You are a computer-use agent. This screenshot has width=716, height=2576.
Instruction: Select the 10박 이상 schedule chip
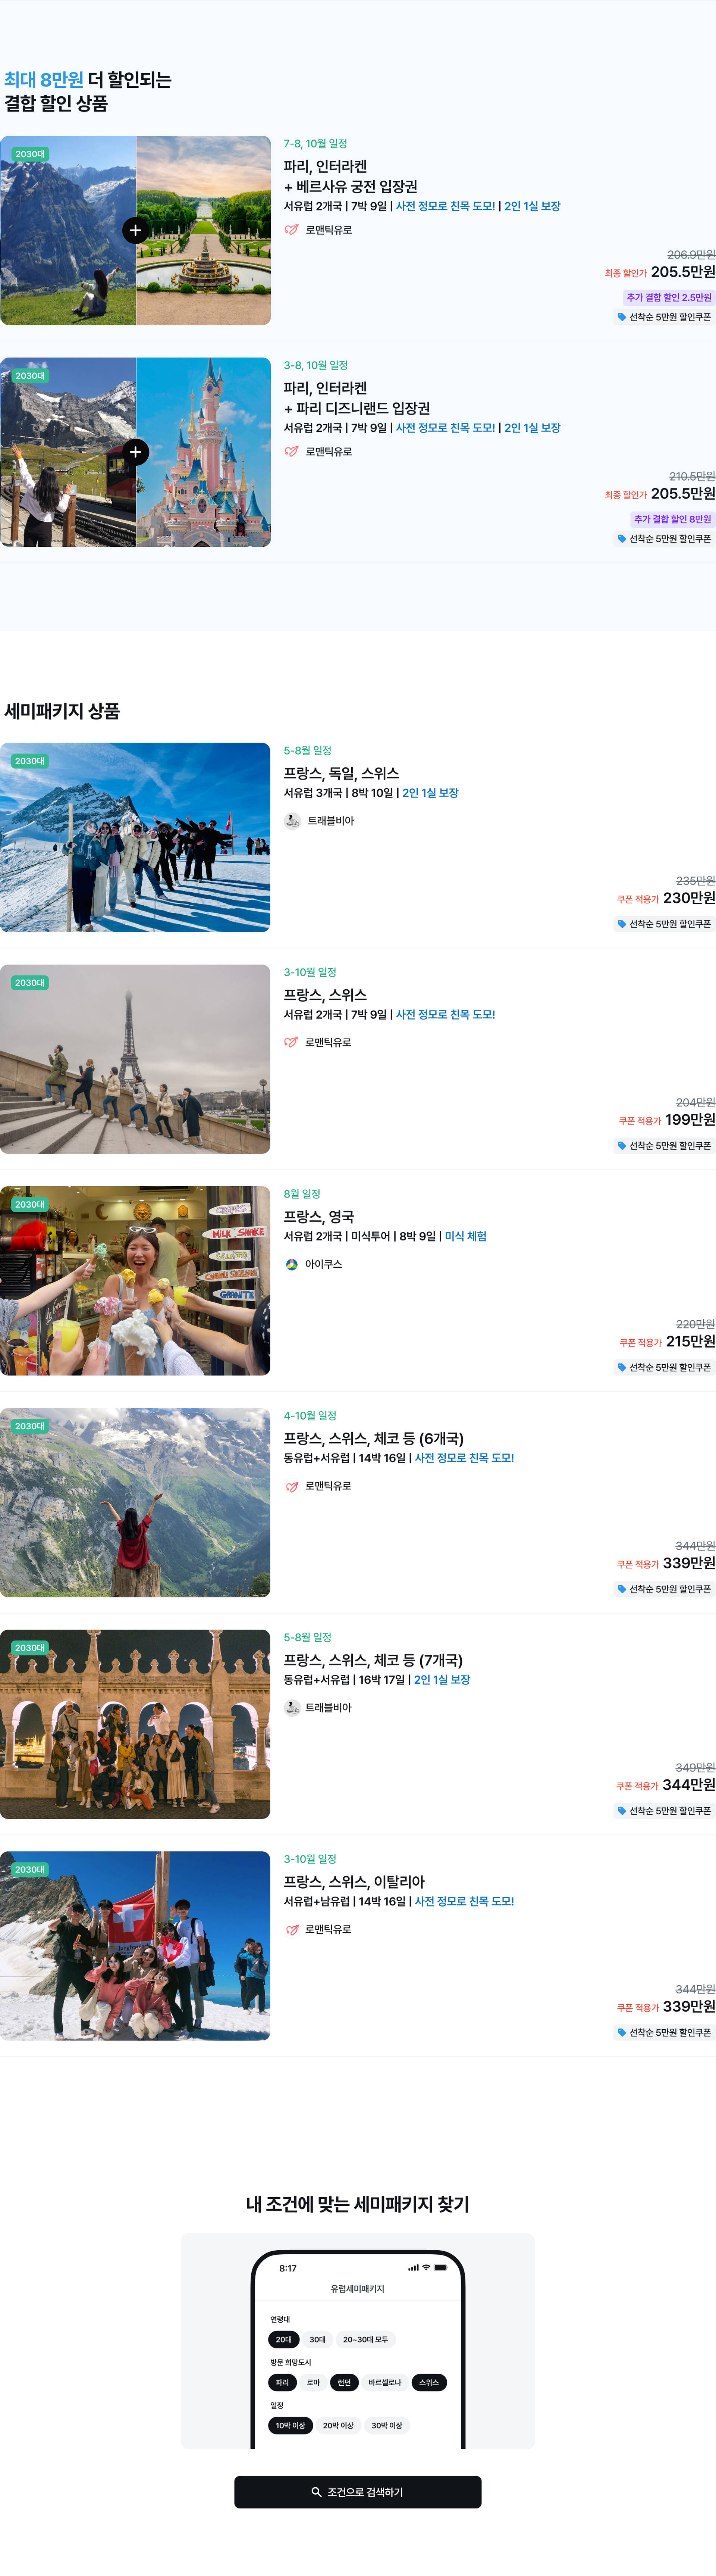click(290, 2426)
